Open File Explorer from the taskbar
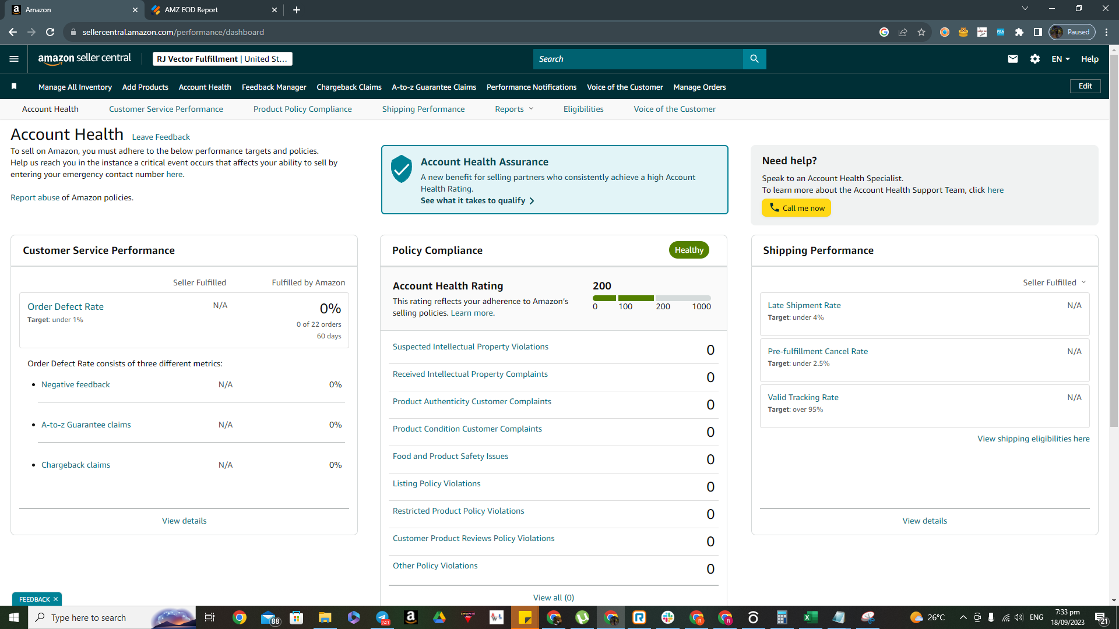 pos(325,617)
